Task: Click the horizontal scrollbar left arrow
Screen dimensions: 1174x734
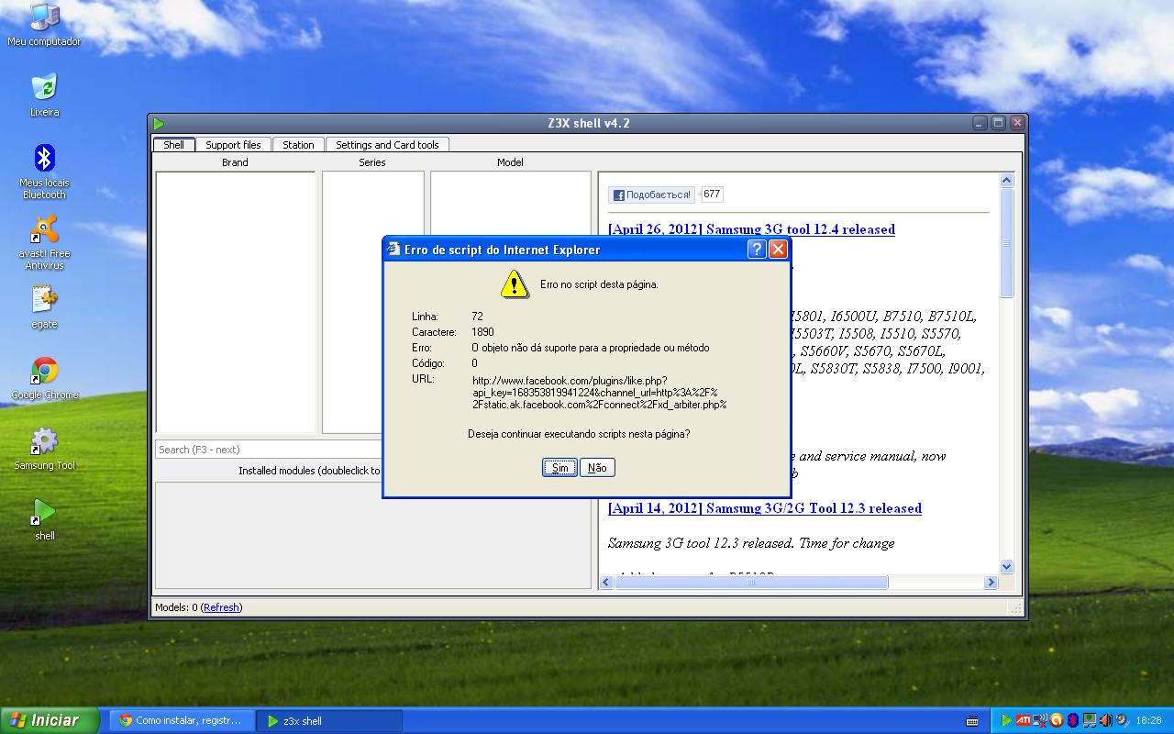Action: click(605, 583)
